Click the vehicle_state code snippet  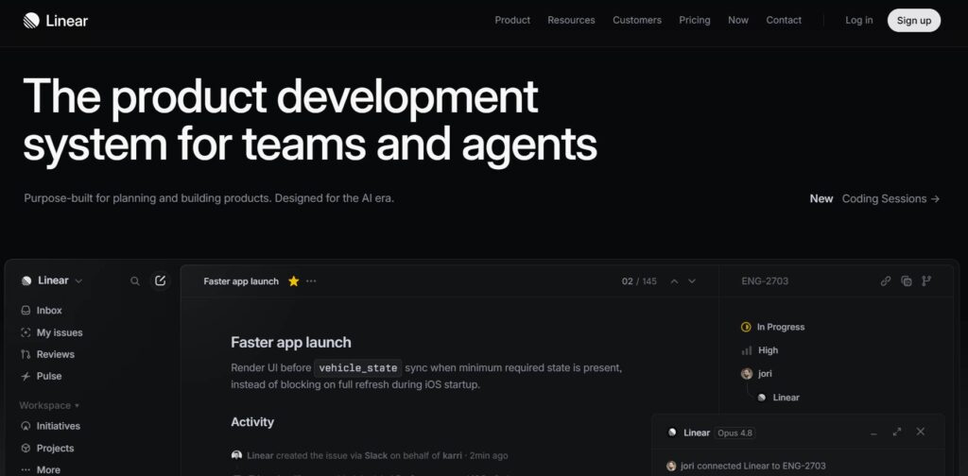point(358,368)
